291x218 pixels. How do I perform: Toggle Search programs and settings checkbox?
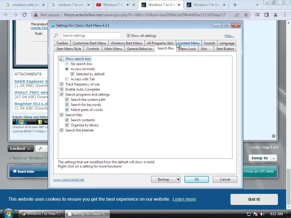(62, 95)
